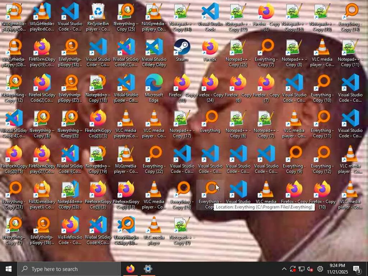Select Everything - Copy (26) shortcut
Screen dimensions: 368x276
[182, 195]
